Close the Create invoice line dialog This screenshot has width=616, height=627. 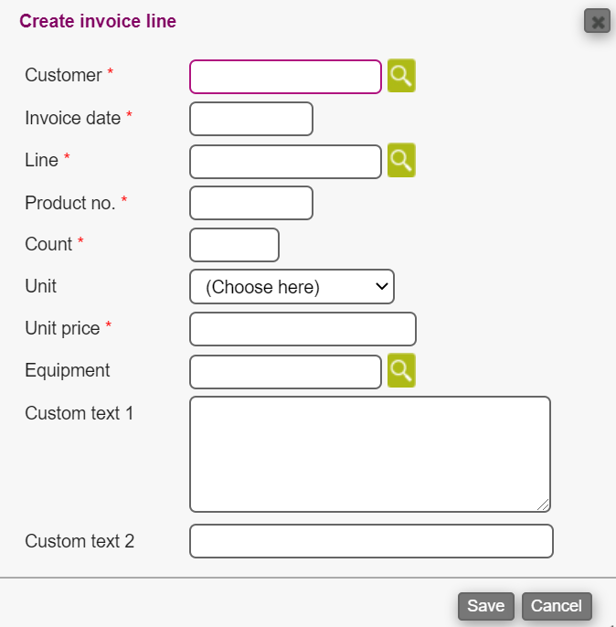pyautogui.click(x=597, y=21)
